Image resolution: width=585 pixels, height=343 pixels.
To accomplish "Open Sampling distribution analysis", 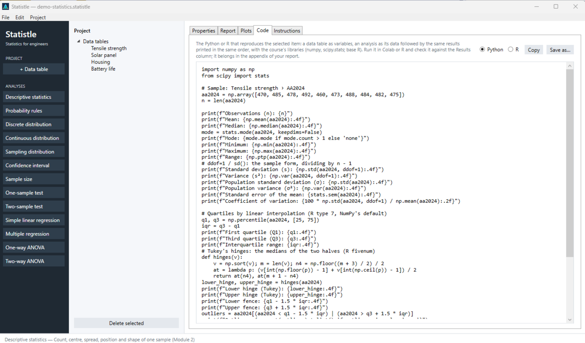I will [34, 152].
